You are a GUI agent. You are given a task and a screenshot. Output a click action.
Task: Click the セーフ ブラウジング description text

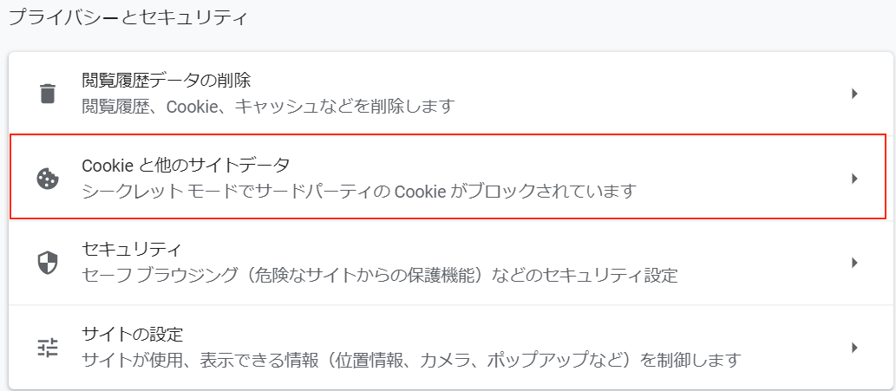click(x=379, y=276)
